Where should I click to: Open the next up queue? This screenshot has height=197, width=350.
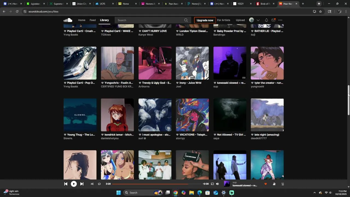pos(283,184)
